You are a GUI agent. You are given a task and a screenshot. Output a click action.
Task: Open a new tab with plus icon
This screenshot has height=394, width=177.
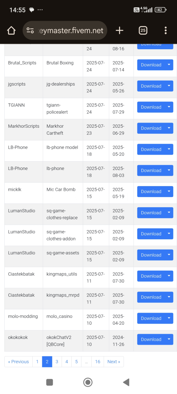[x=119, y=30]
